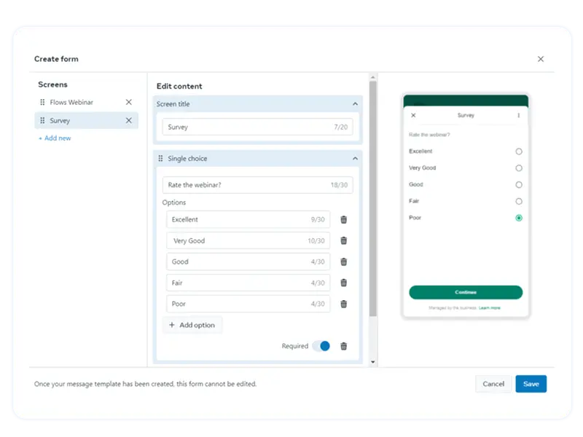Collapse the Screen title section
This screenshot has width=583, height=437.
click(x=355, y=104)
